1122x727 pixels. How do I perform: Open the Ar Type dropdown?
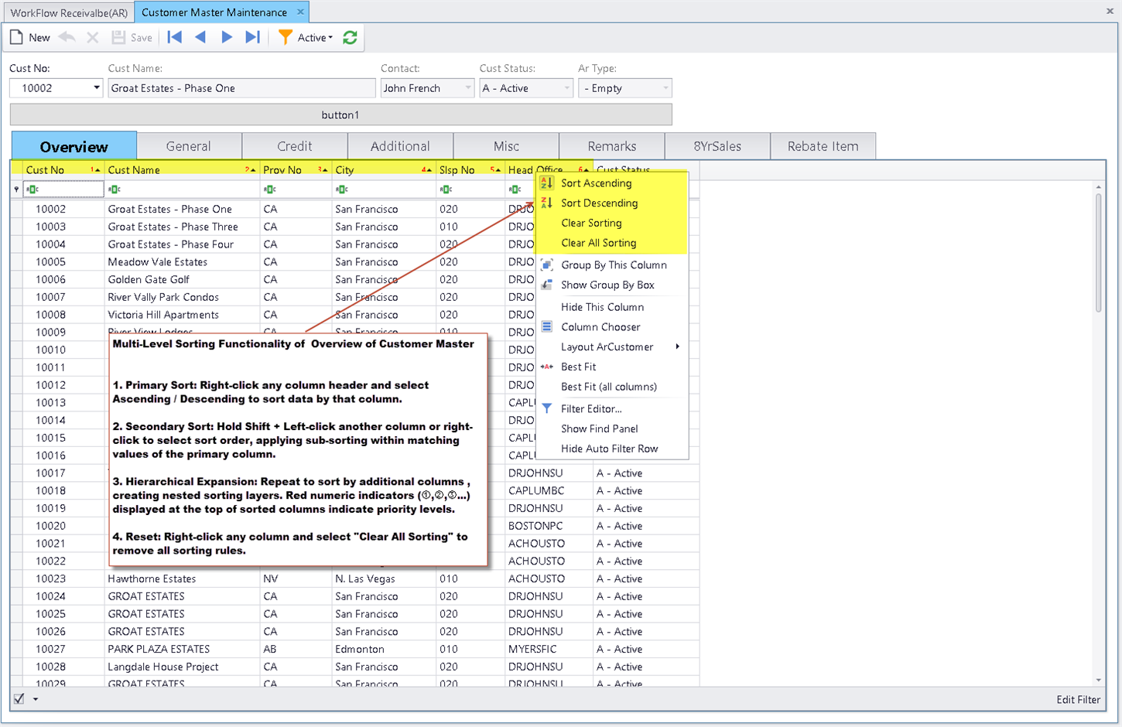click(x=665, y=88)
